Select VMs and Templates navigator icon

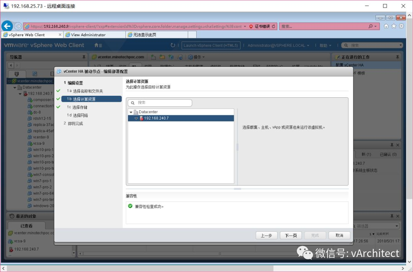click(x=34, y=74)
